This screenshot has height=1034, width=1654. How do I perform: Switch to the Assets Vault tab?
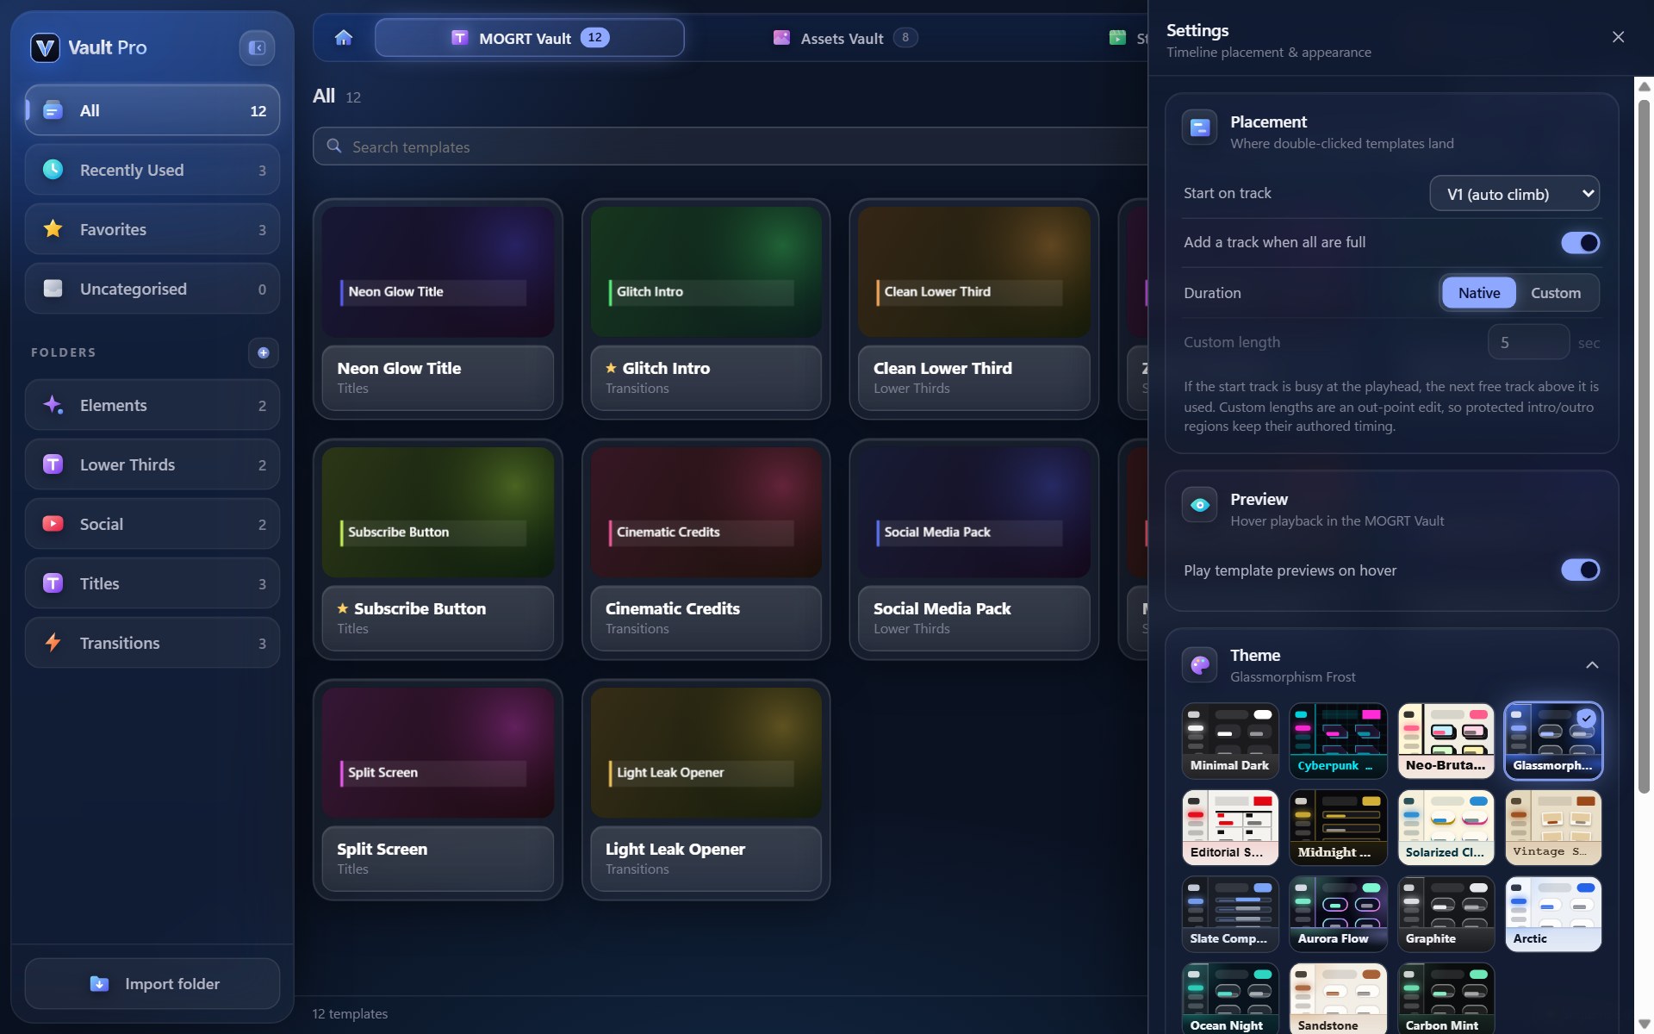[x=845, y=38]
